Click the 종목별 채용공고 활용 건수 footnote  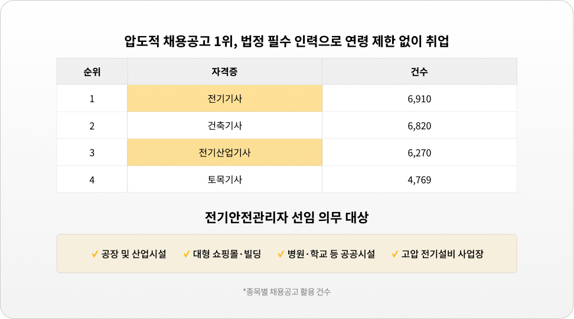click(286, 292)
